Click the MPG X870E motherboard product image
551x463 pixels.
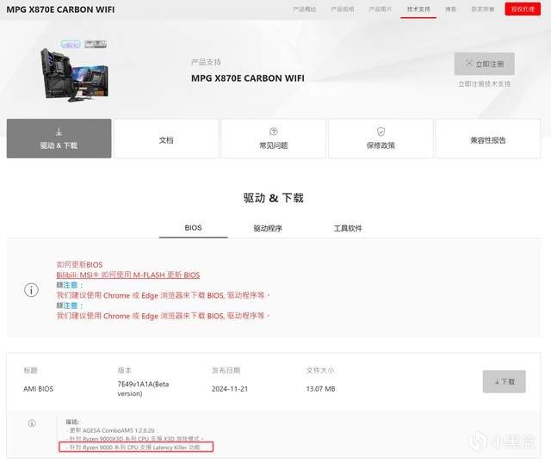[74, 75]
